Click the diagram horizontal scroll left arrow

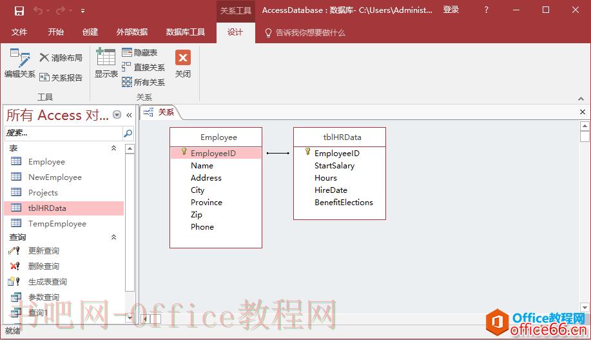144,319
